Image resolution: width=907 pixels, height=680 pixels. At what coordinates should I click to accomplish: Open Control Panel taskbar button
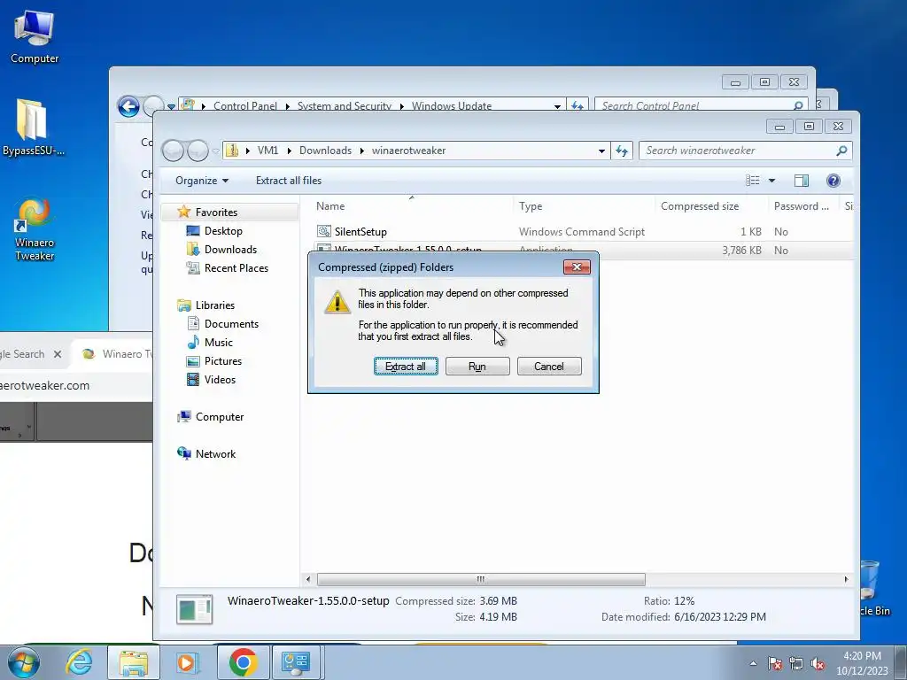pos(296,662)
